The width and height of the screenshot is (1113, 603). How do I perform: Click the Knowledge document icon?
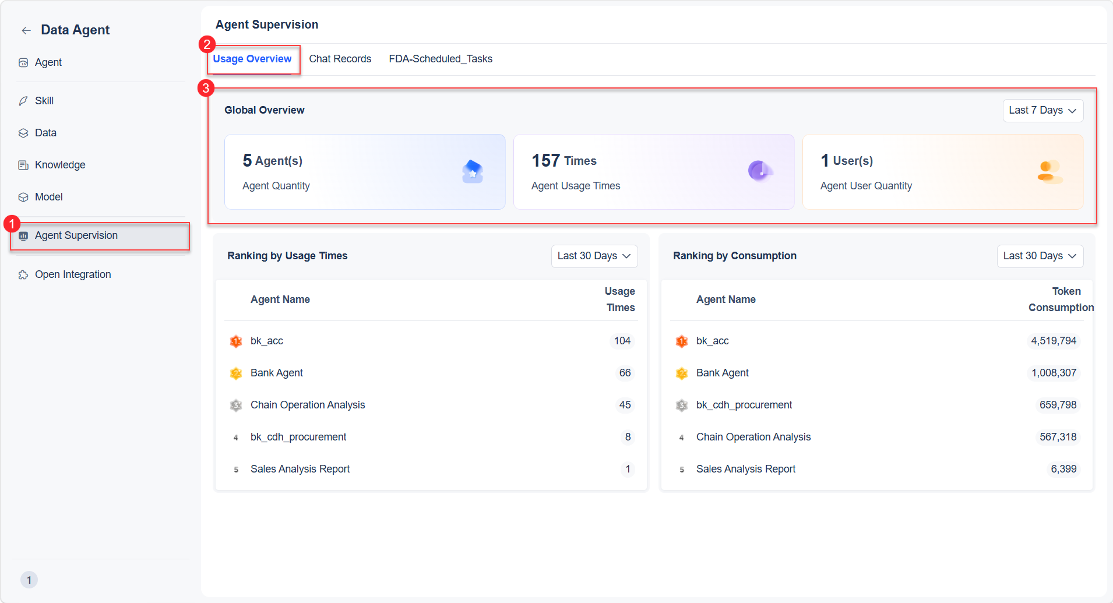click(x=23, y=165)
